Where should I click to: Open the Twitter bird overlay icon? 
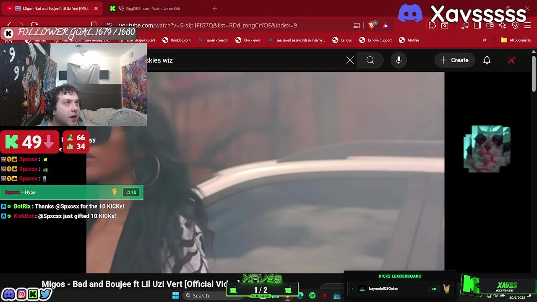pyautogui.click(x=45, y=294)
